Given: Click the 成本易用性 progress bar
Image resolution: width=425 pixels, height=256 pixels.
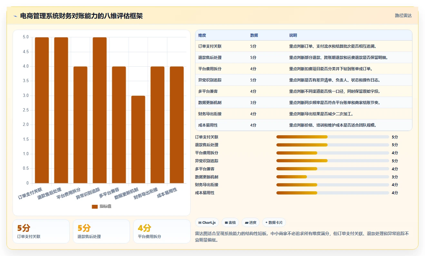Looking at the screenshot, I should click(x=333, y=193).
